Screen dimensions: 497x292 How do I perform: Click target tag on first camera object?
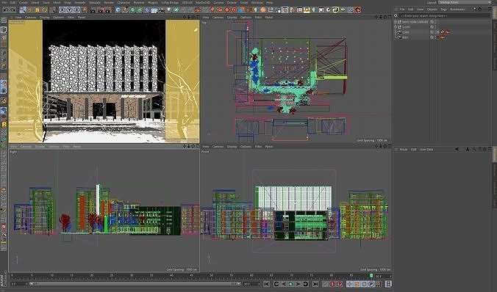click(x=442, y=32)
